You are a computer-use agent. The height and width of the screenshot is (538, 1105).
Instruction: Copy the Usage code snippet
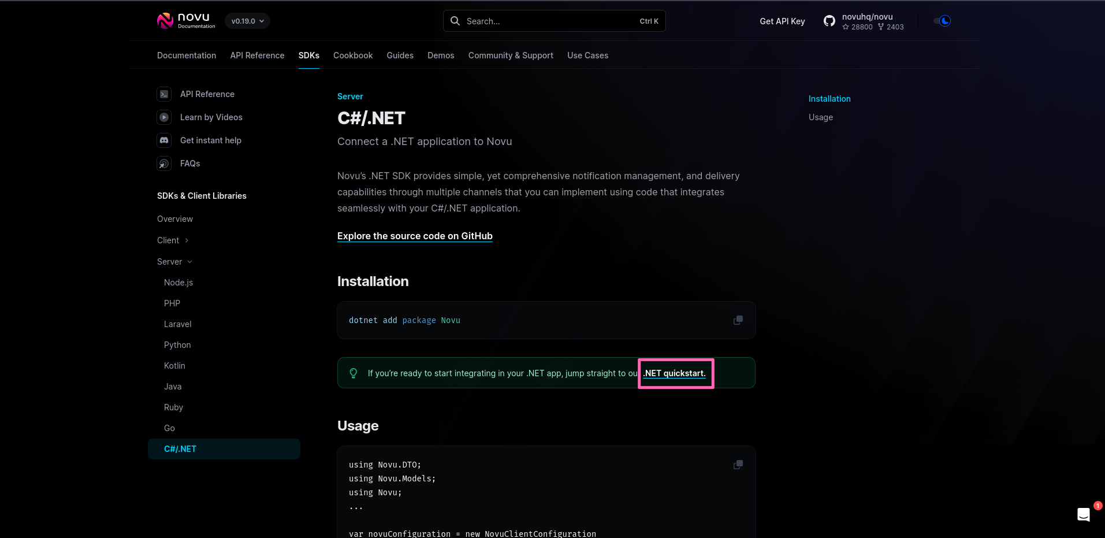point(738,464)
